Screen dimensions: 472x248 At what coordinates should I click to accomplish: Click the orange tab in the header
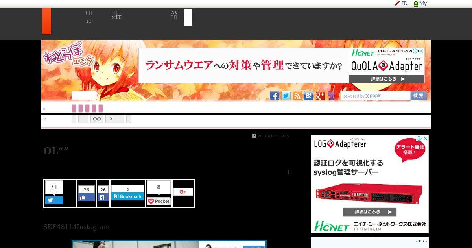[47, 21]
